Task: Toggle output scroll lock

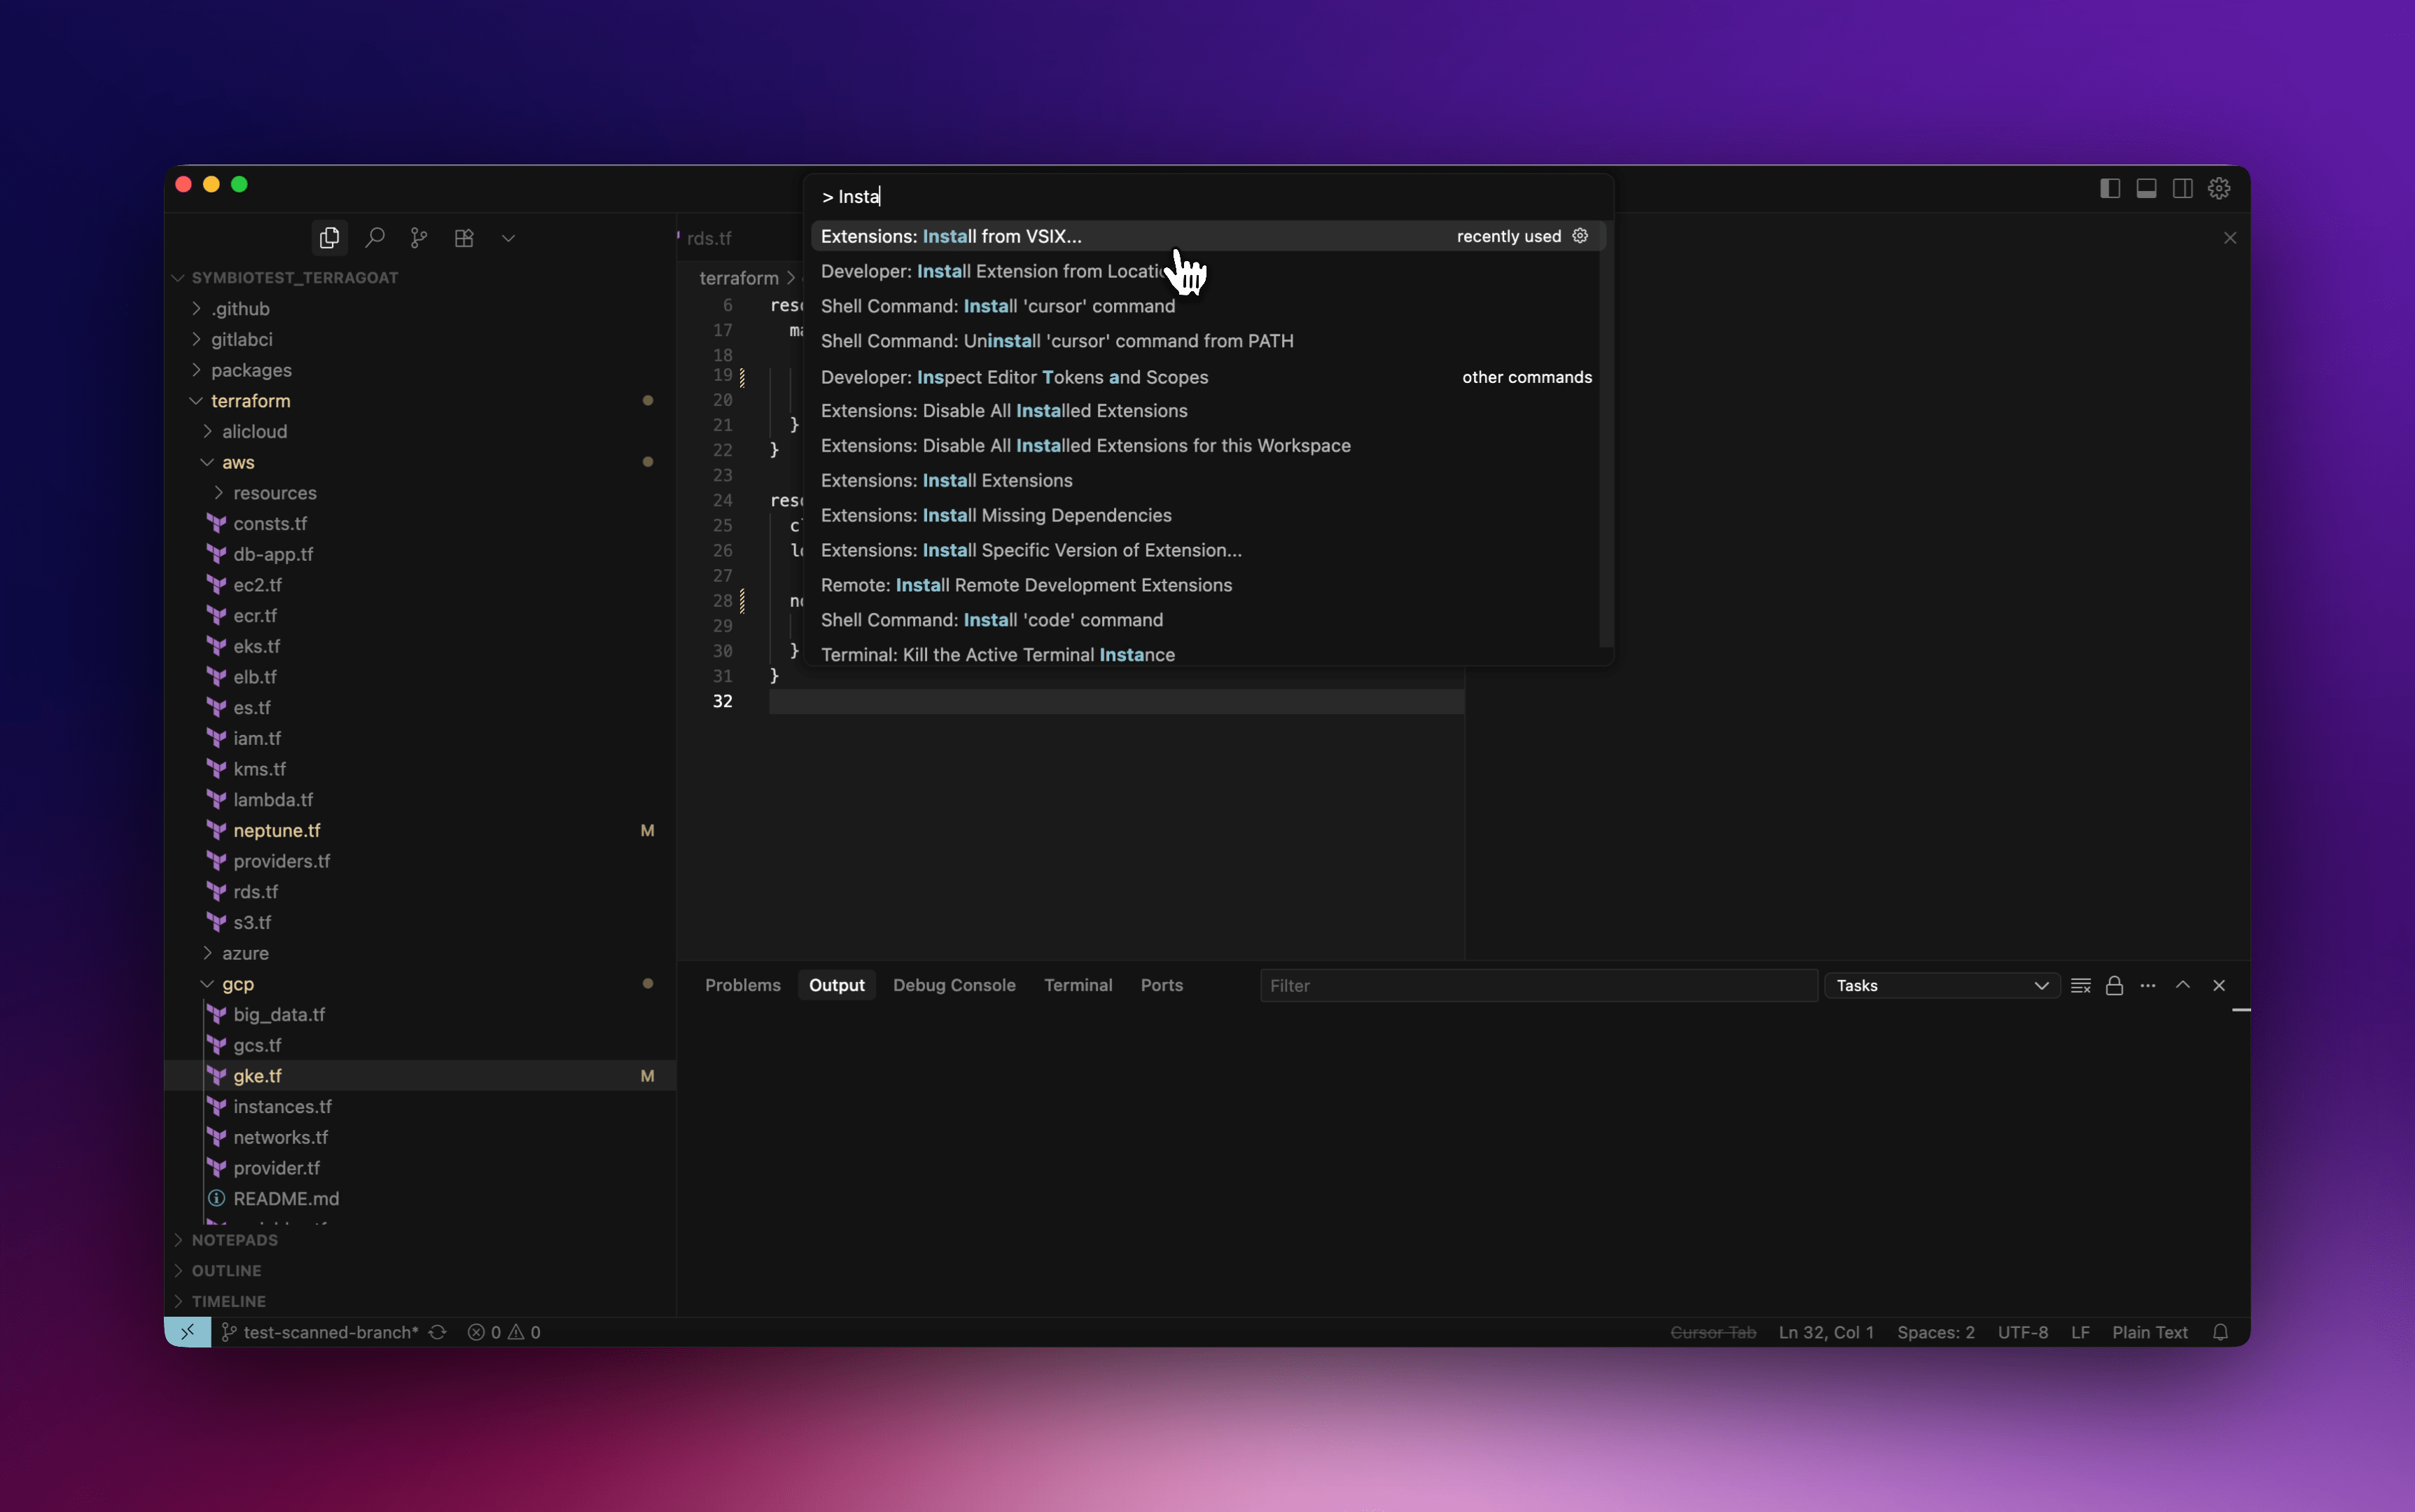Action: pyautogui.click(x=2114, y=986)
